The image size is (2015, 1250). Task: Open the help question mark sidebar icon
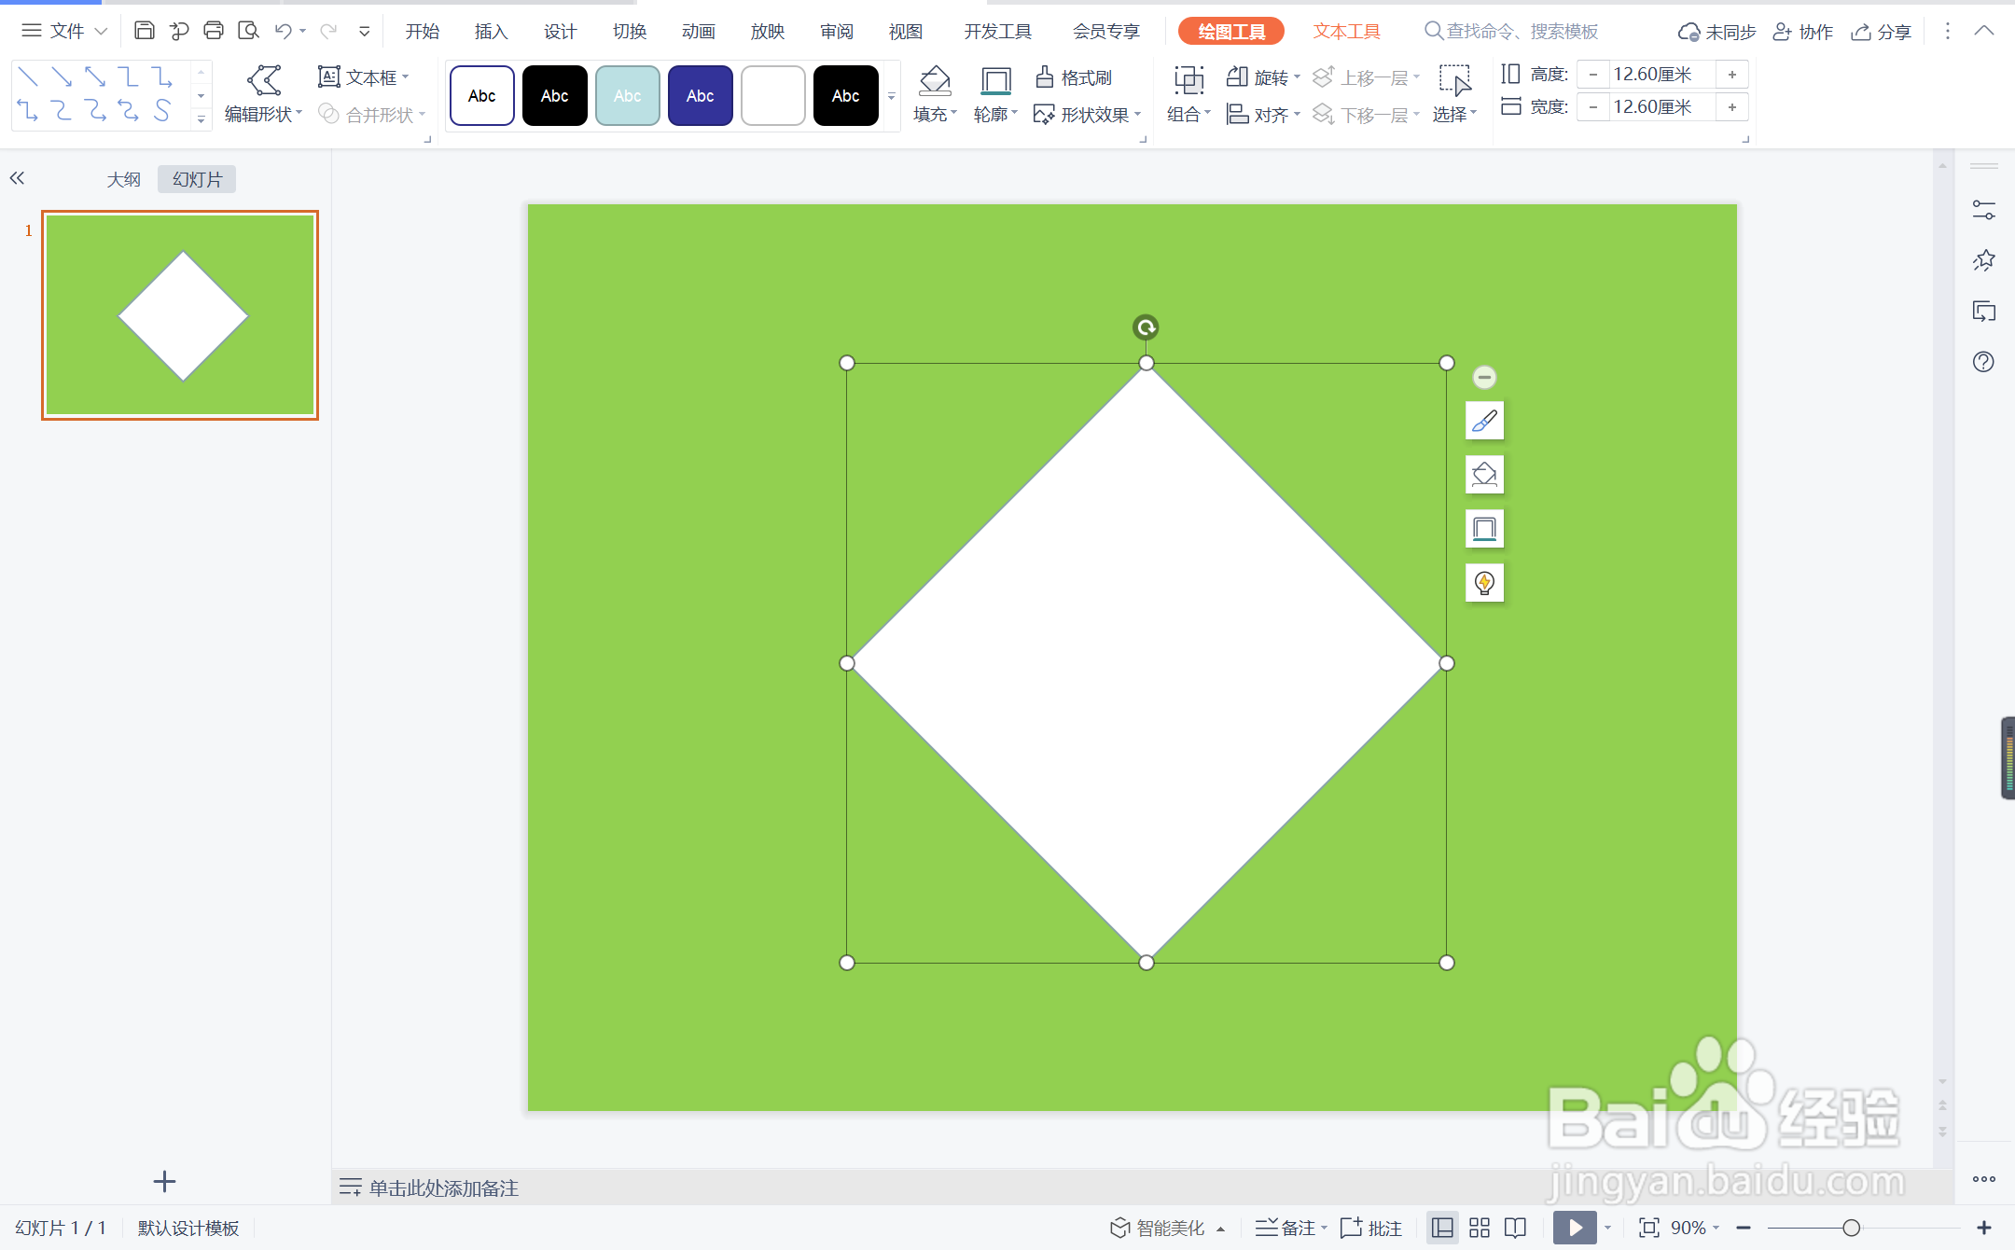pos(1983,362)
